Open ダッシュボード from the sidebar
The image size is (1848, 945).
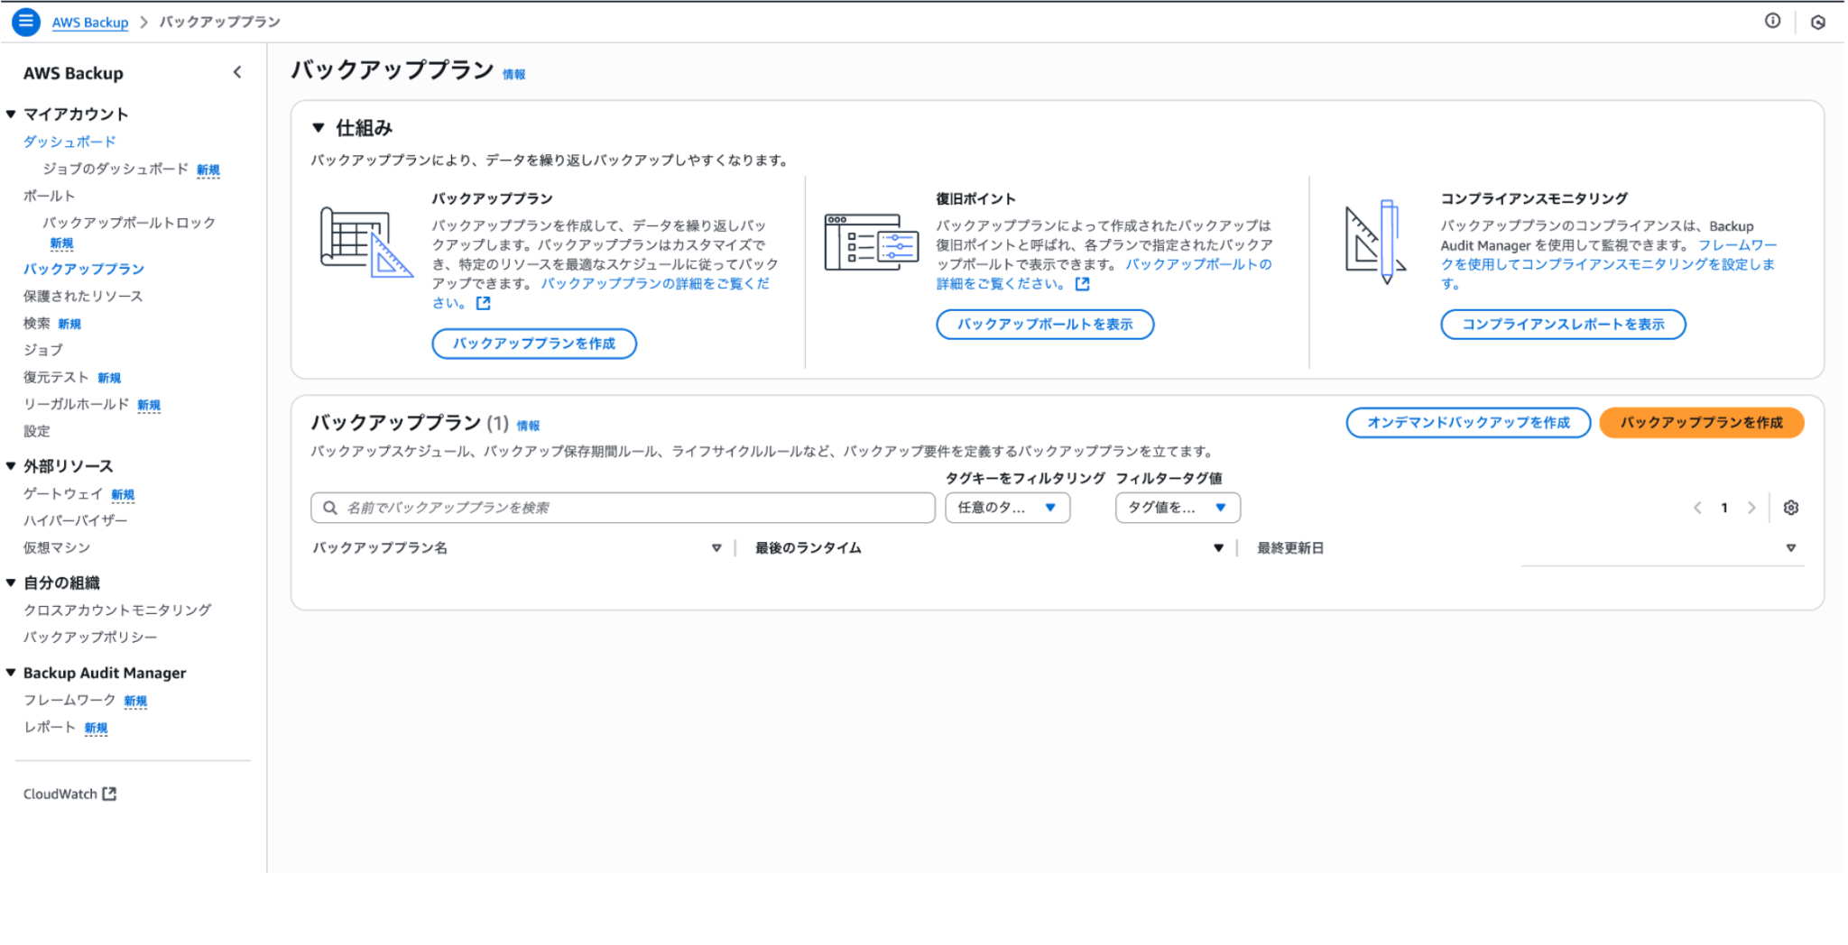pyautogui.click(x=69, y=141)
